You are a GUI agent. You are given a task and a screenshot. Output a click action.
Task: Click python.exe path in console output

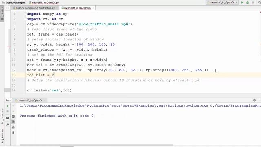(x=114, y=105)
